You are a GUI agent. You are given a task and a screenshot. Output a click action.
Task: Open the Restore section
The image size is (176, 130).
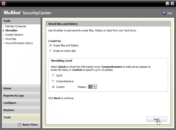[x=21, y=110]
